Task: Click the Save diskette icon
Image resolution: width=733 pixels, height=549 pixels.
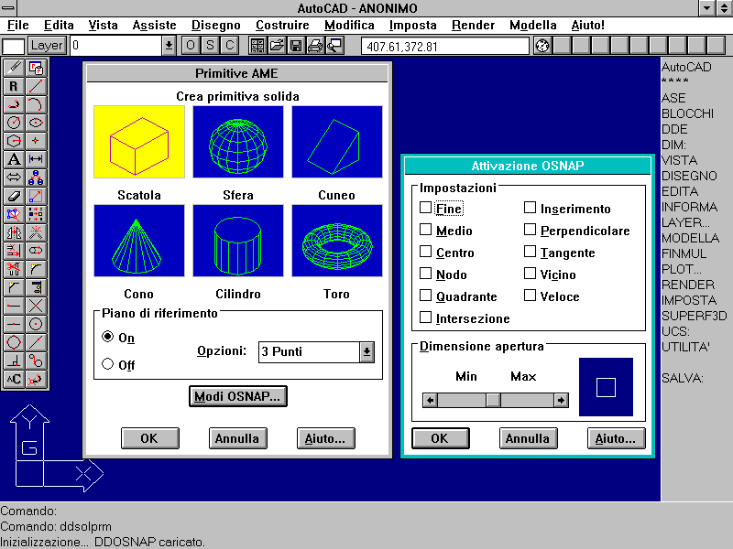Action: point(296,45)
